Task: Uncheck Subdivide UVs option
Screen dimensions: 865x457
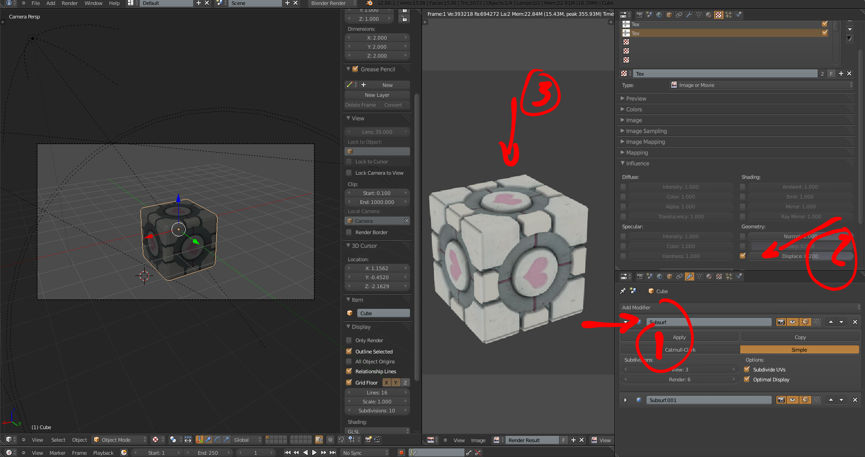Action: click(747, 369)
